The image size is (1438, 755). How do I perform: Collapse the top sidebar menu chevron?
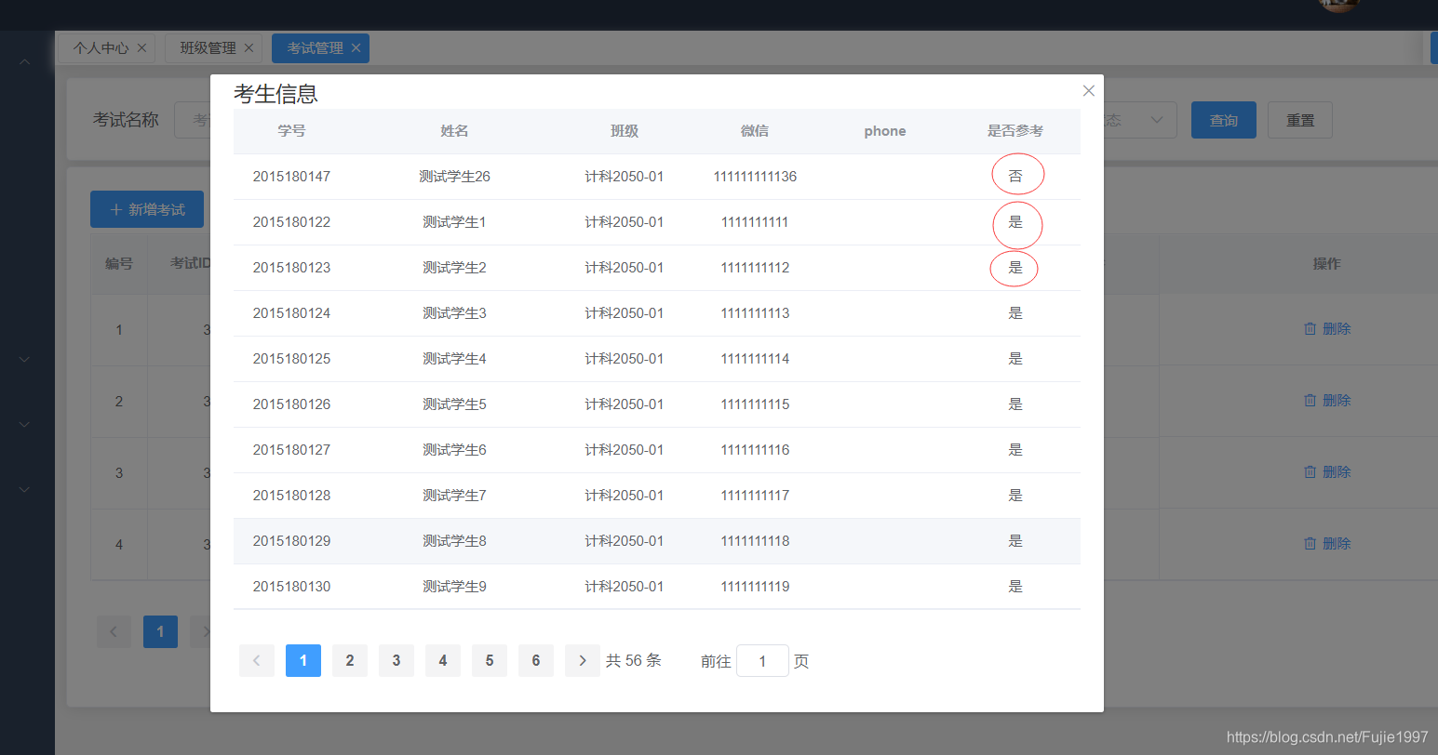25,62
